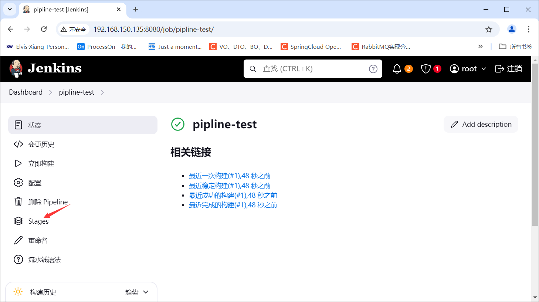Image resolution: width=539 pixels, height=302 pixels.
Task: Close the pipline-test [Jenkins] tab
Action: [x=119, y=9]
